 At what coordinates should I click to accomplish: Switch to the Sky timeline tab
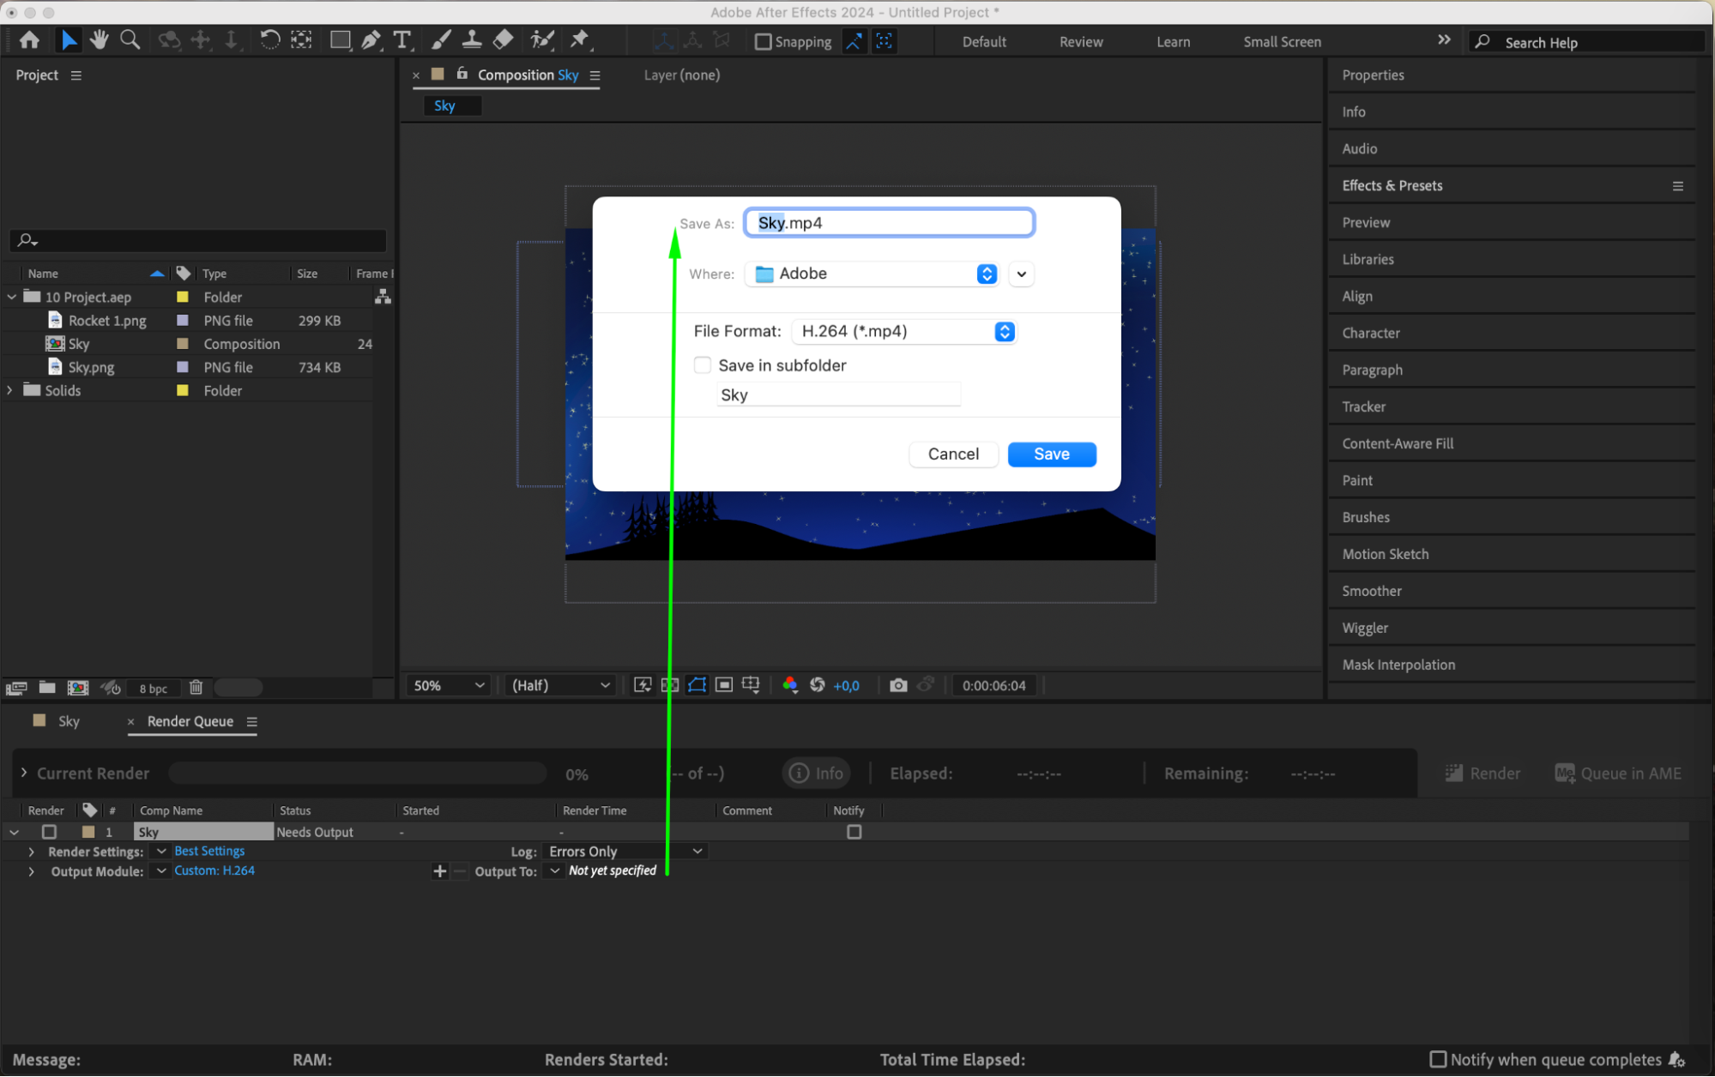tap(68, 721)
